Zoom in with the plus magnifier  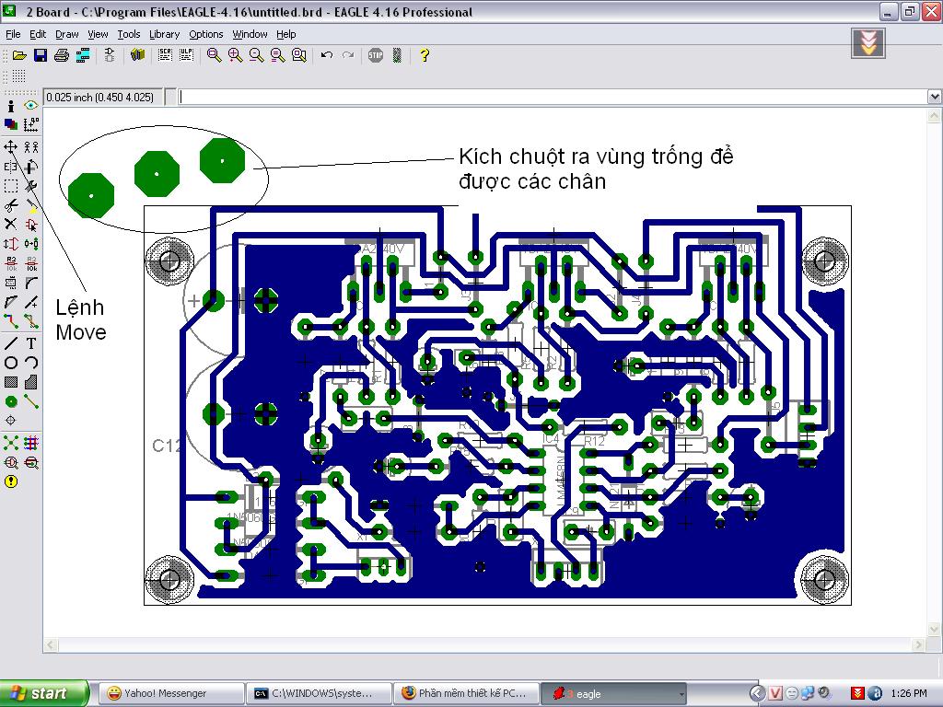235,55
